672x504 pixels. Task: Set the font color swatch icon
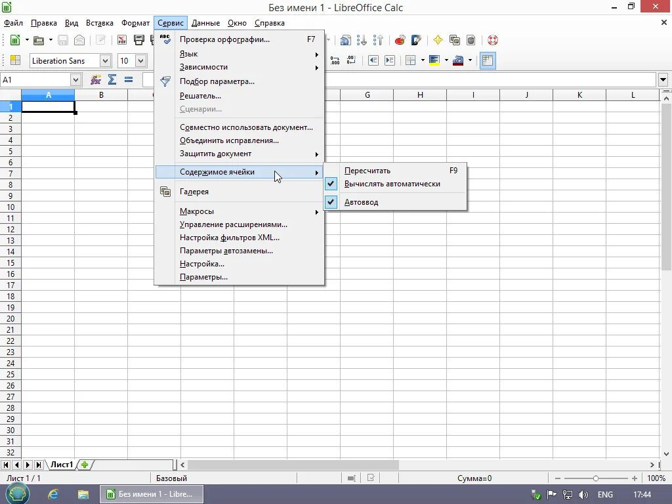458,60
